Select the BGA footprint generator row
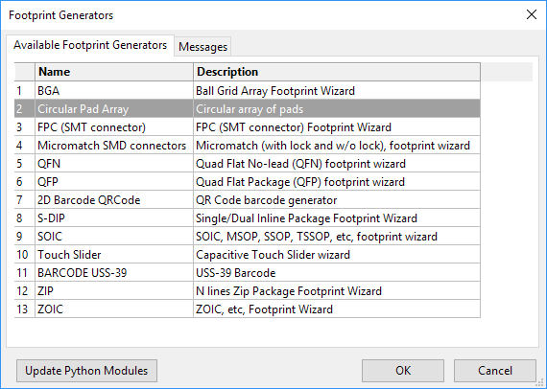This screenshot has width=547, height=389. [x=248, y=91]
